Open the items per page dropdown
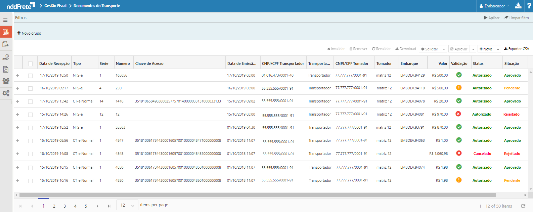Screen dimensions: 533x212 127,205
